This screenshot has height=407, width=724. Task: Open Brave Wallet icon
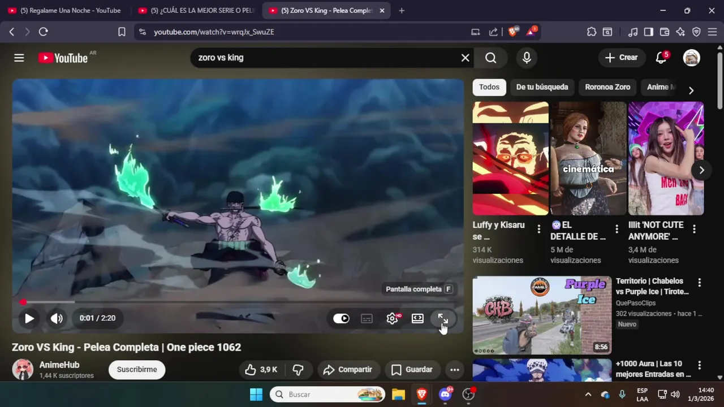[x=665, y=32]
